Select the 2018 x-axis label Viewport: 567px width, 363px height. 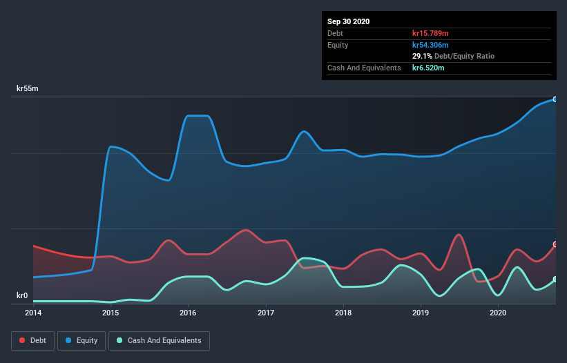[343, 313]
